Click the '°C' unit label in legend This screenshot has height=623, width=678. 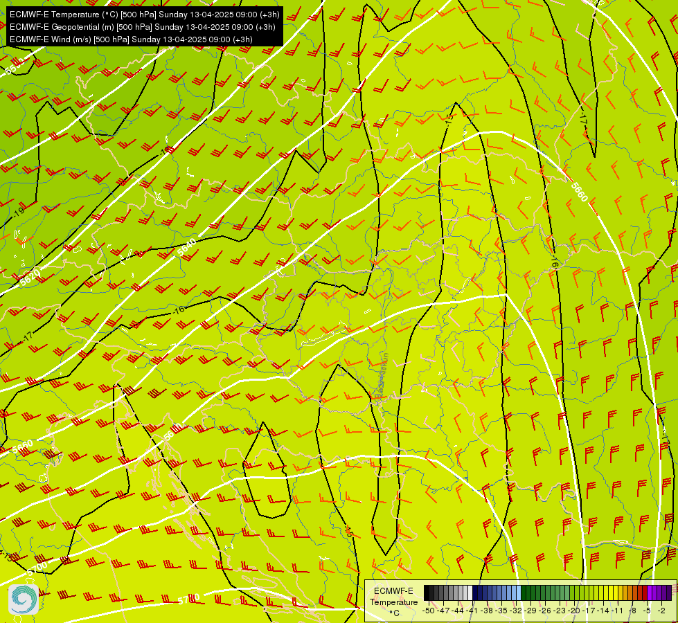click(394, 613)
